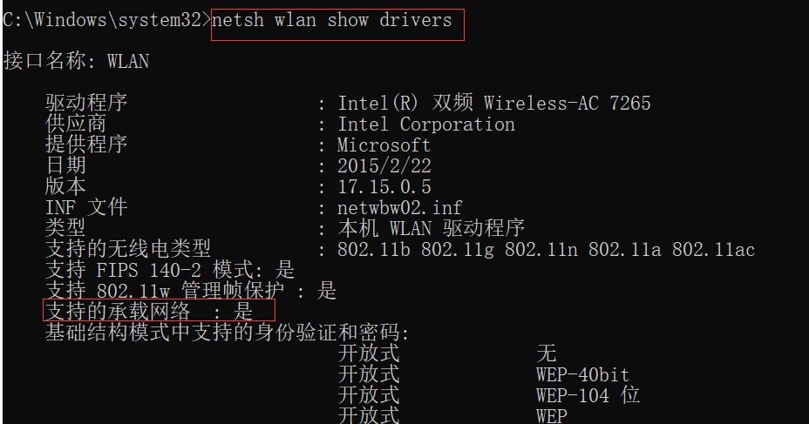The image size is (809, 424).
Task: Click the C:\Windows\system32 prompt path
Action: pos(103,21)
